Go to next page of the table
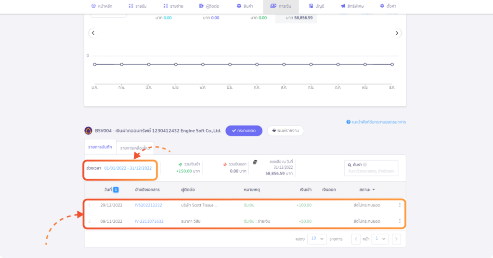The height and width of the screenshot is (258, 493). pyautogui.click(x=396, y=239)
